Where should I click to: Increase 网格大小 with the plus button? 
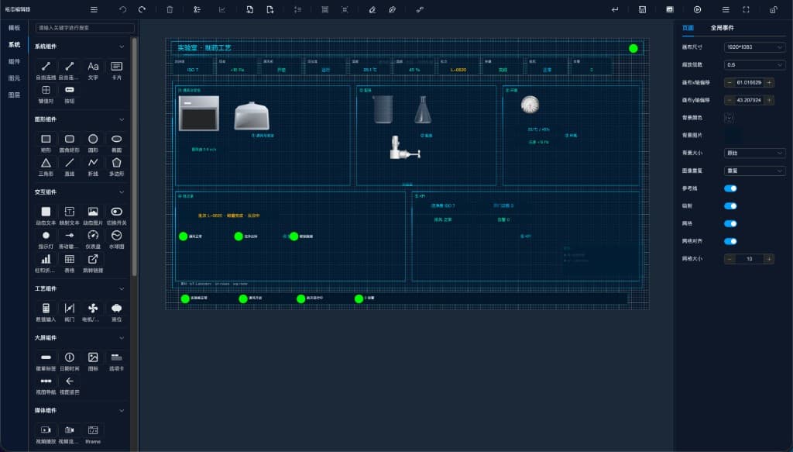point(769,259)
